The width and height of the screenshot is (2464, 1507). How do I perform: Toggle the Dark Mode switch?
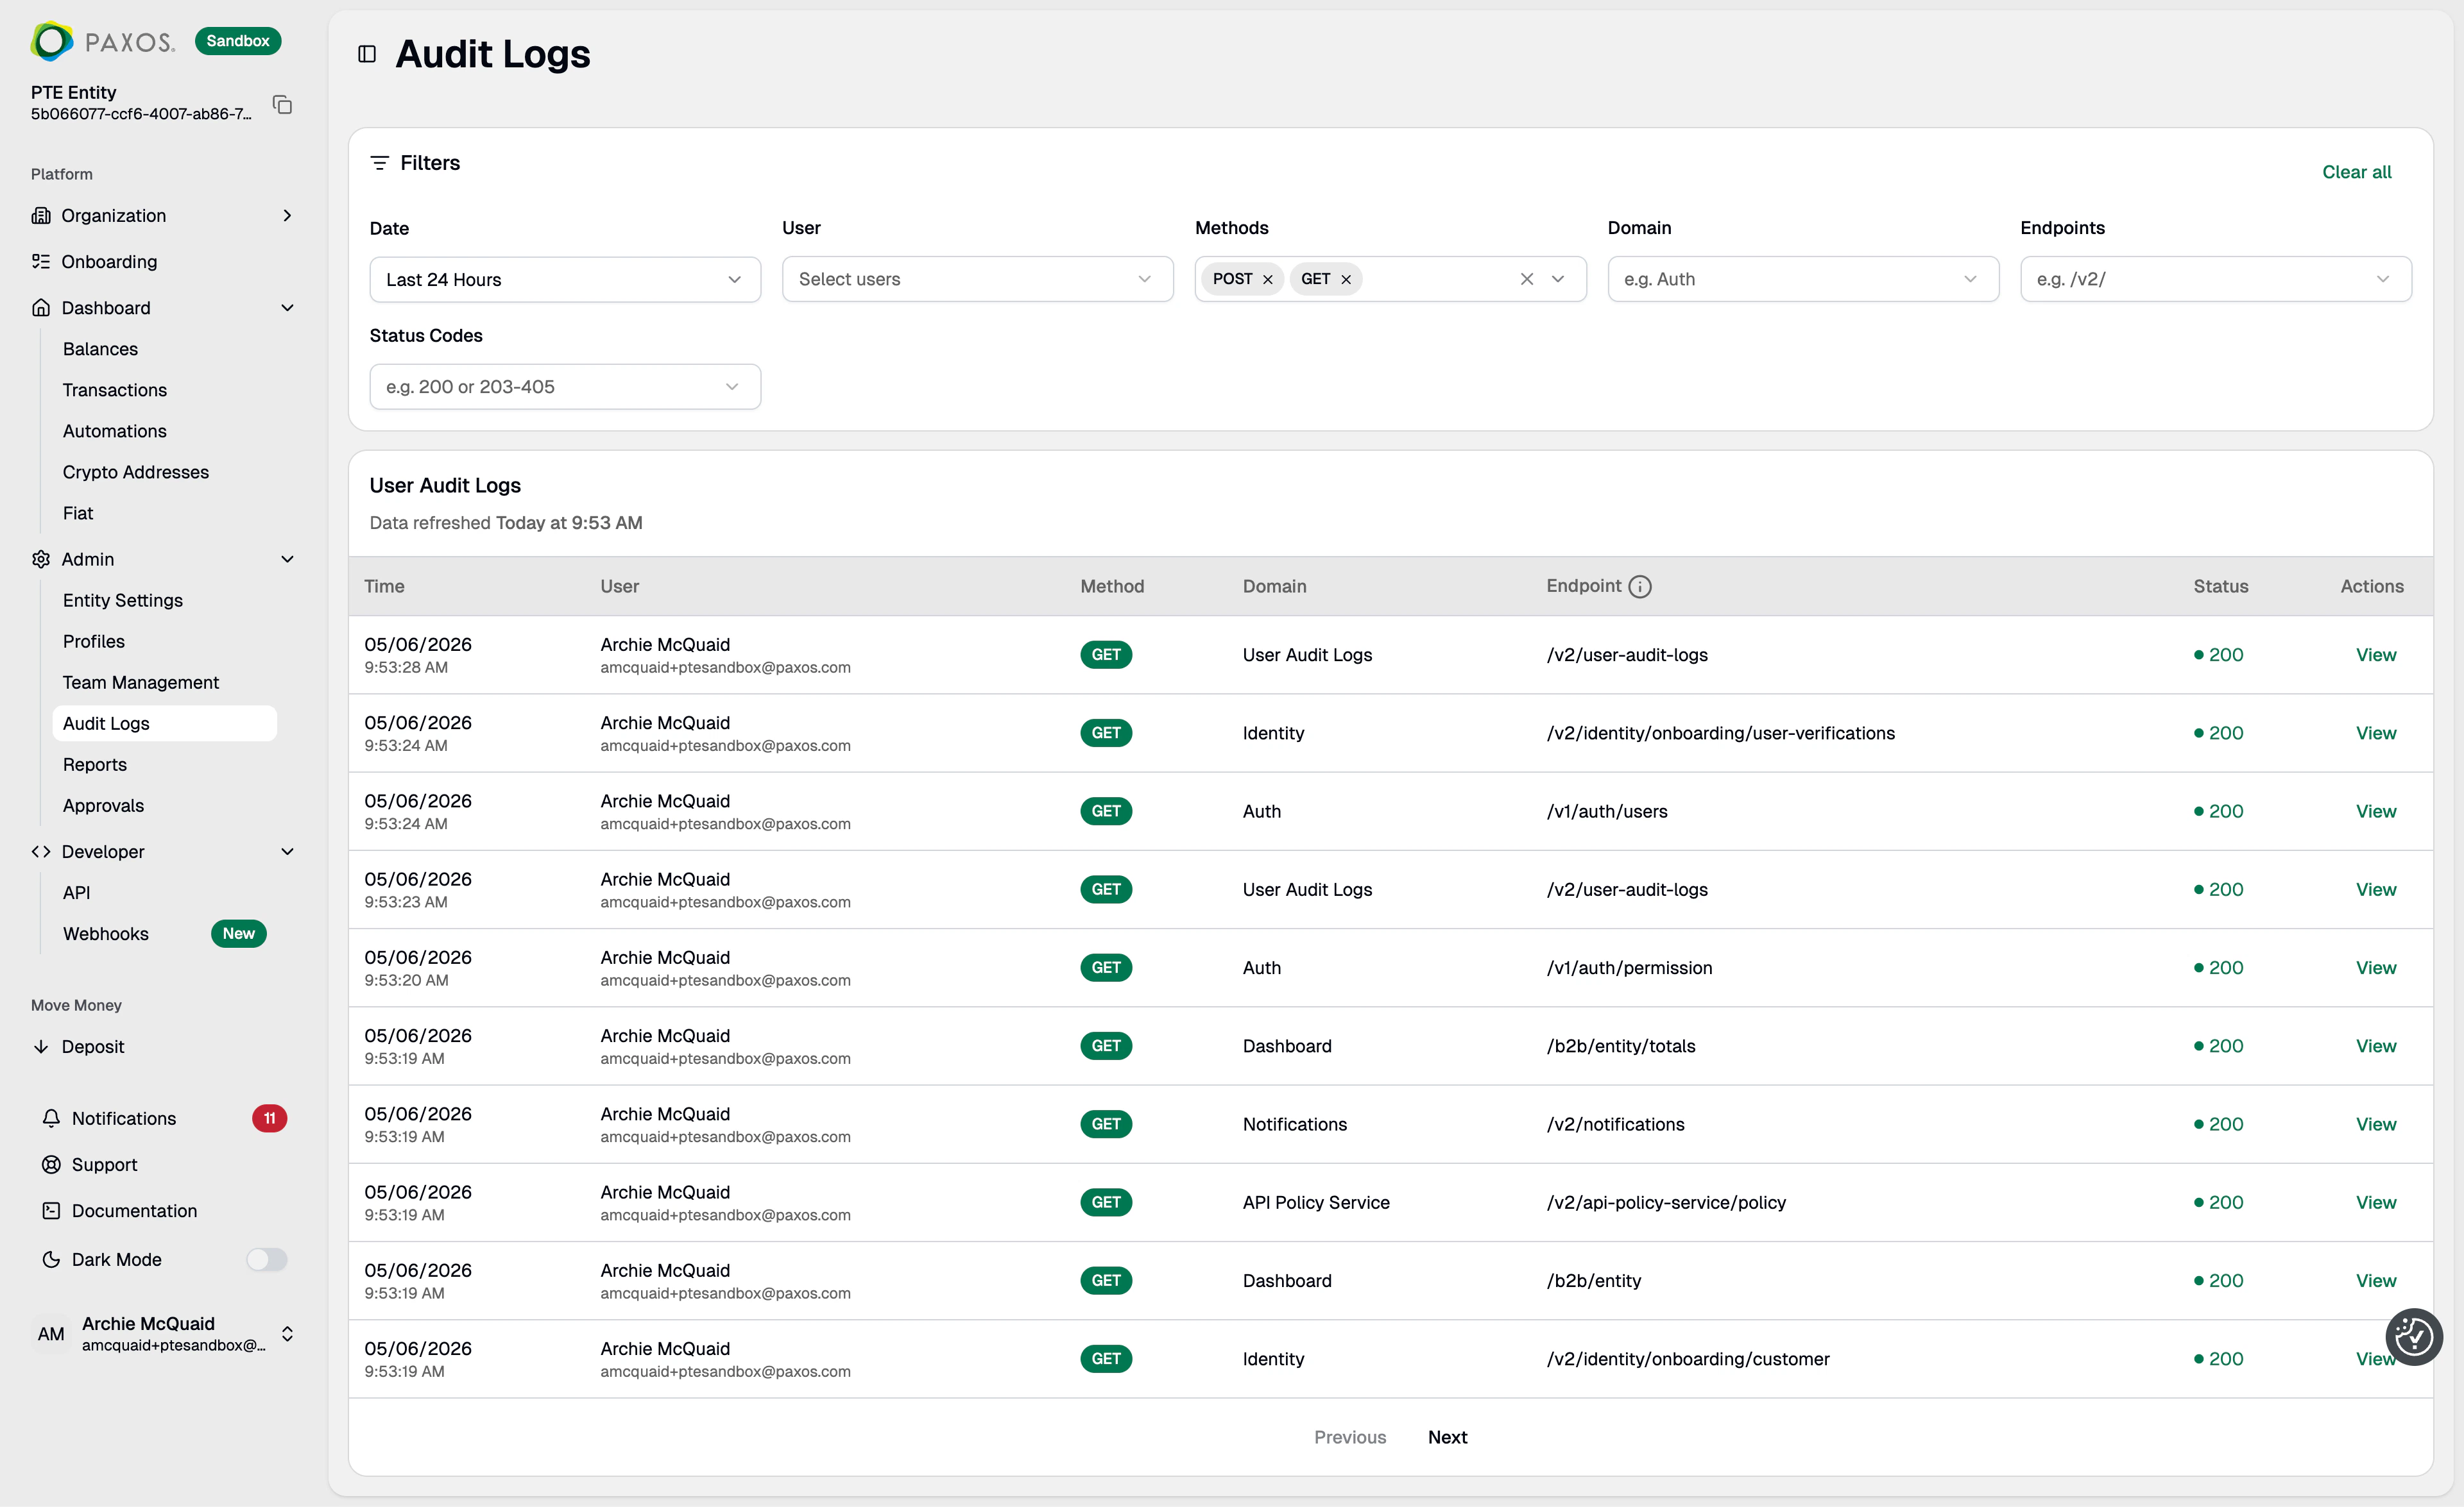(267, 1259)
